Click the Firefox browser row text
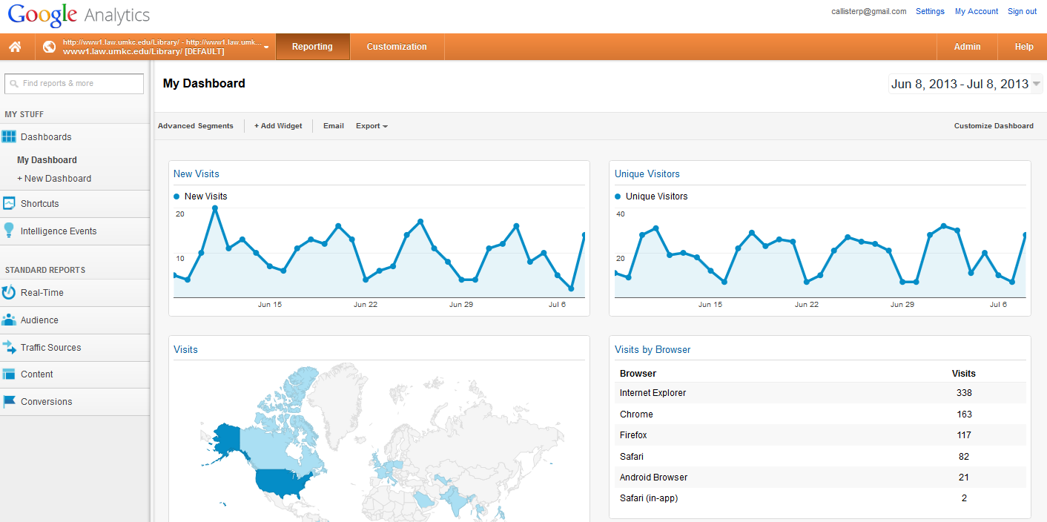The width and height of the screenshot is (1047, 522). (x=633, y=435)
